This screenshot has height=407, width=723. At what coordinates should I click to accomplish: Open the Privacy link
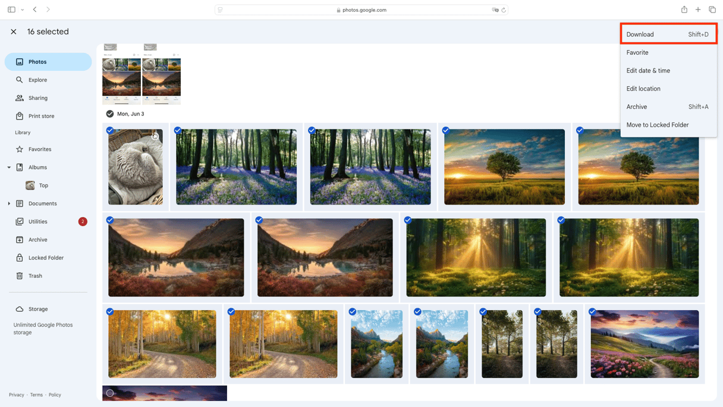[x=17, y=395]
